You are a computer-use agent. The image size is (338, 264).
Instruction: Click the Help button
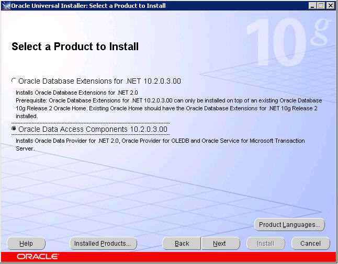[x=26, y=243]
